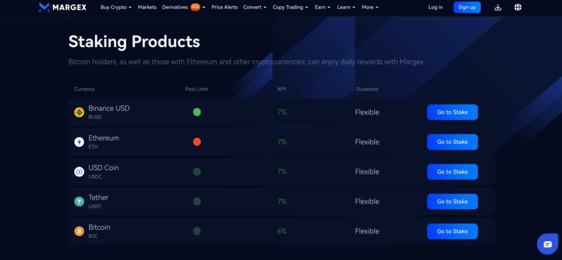
Task: Click the 6% APY for Bitcoin
Action: click(282, 231)
